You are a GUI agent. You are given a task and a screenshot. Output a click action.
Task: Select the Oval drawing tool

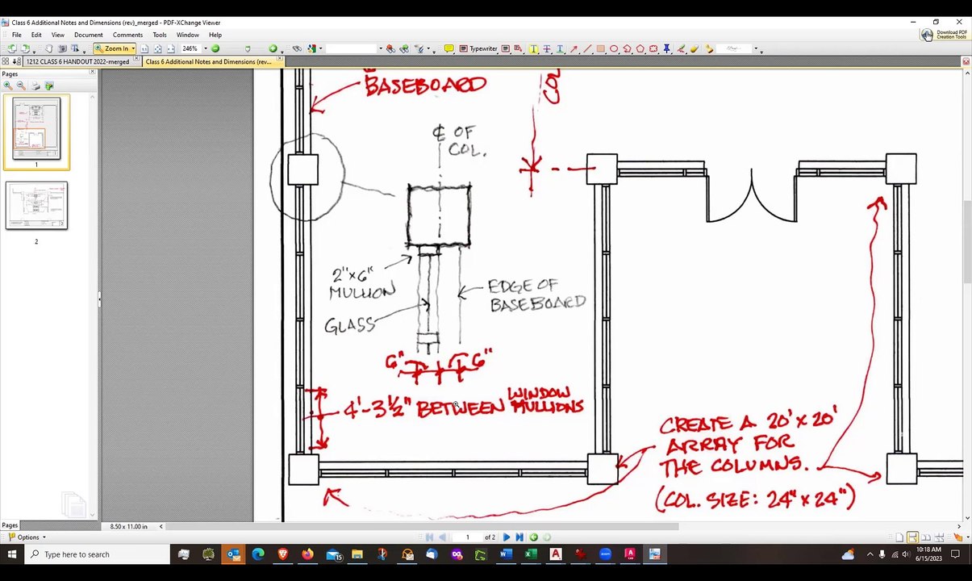[x=614, y=48]
